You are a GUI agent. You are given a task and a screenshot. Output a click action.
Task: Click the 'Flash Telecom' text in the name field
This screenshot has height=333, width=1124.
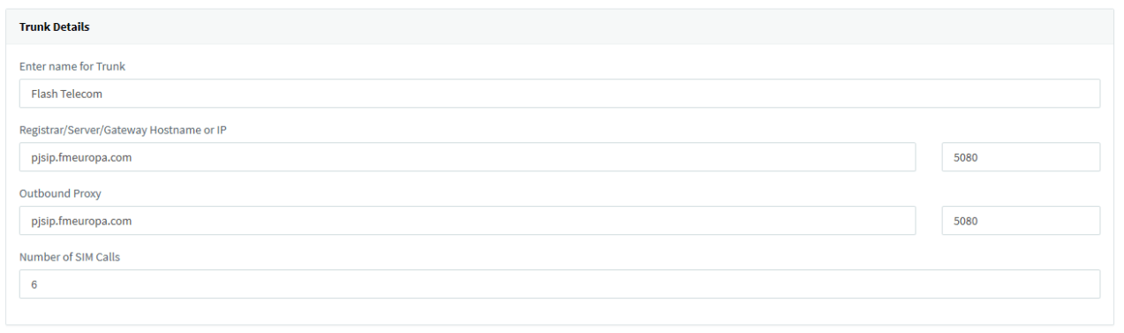(x=67, y=94)
